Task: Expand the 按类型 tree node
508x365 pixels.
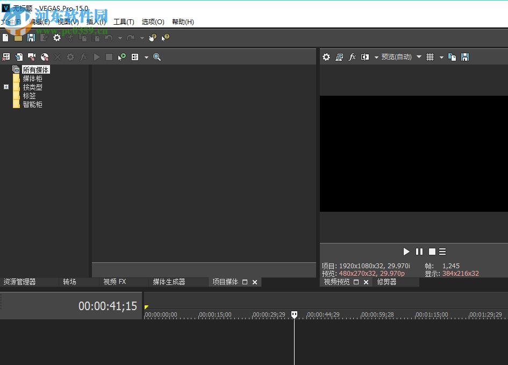Action: (6, 87)
